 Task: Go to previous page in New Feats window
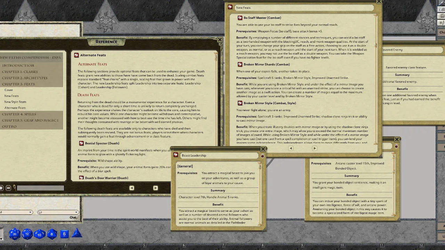(291, 148)
